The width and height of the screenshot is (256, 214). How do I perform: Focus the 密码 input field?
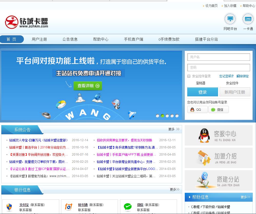coord(219,67)
